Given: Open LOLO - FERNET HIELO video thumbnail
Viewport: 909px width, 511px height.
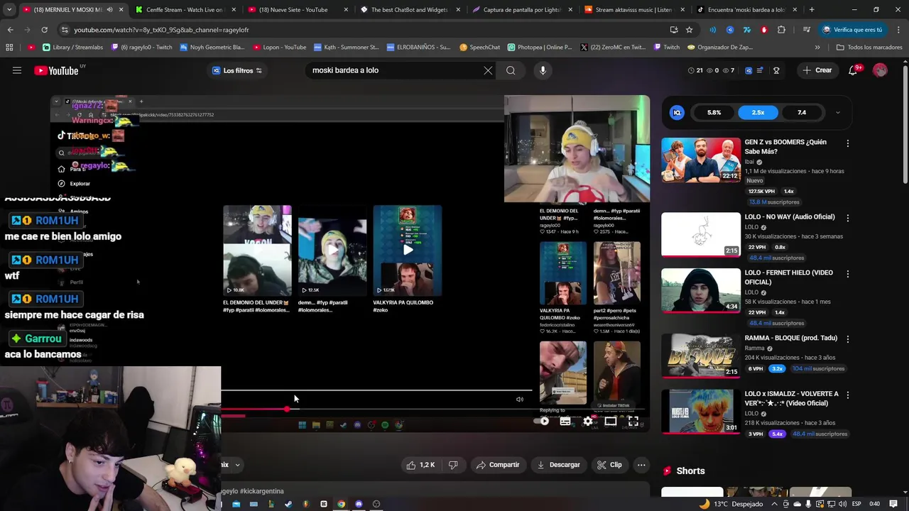Looking at the screenshot, I should pos(701,290).
